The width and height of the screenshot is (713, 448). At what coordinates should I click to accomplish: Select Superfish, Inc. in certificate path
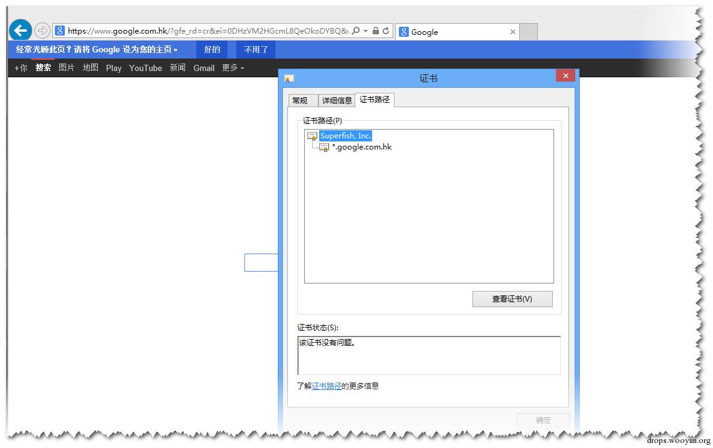coord(345,136)
